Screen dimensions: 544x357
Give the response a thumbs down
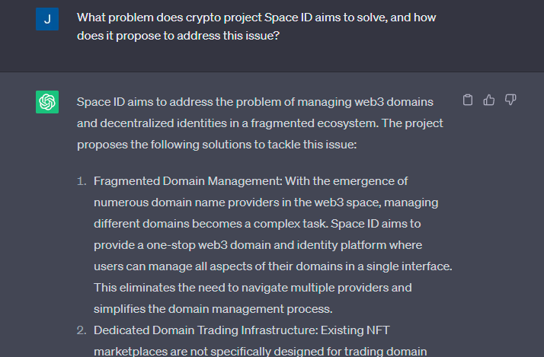[x=510, y=100]
